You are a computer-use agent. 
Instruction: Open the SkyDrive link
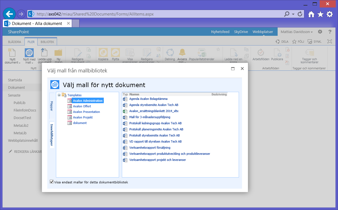click(241, 32)
